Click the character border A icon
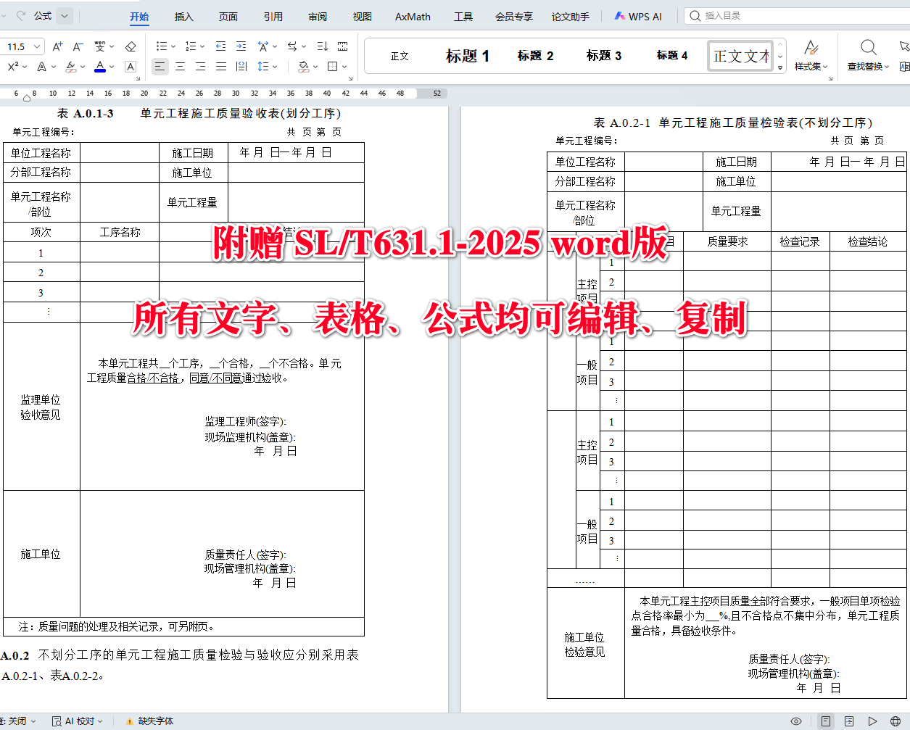The image size is (910, 730). pos(131,67)
